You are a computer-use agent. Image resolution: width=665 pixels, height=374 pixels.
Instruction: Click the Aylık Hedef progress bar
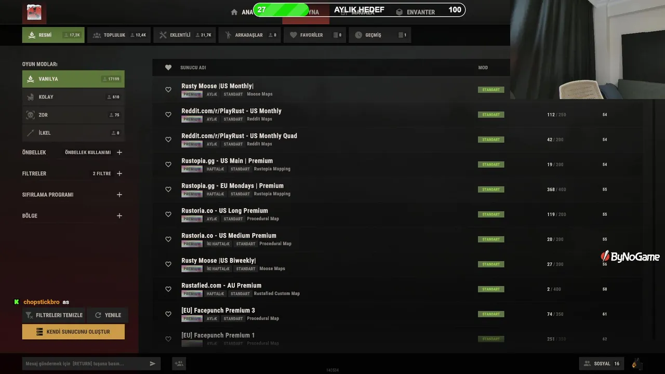click(359, 10)
